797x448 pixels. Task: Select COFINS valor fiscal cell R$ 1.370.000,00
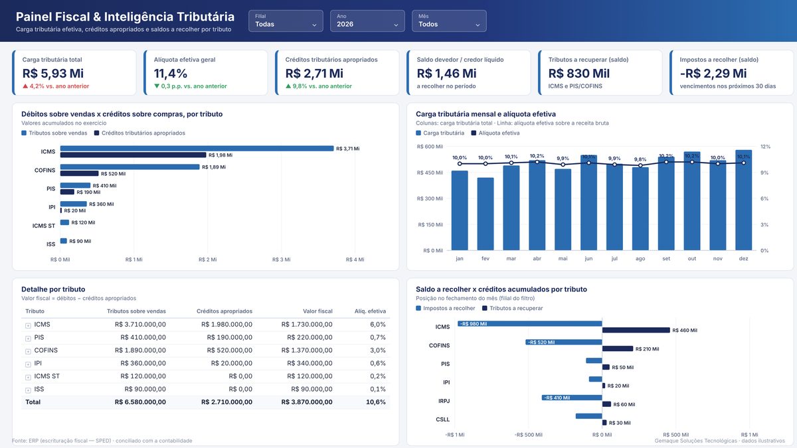click(x=307, y=350)
